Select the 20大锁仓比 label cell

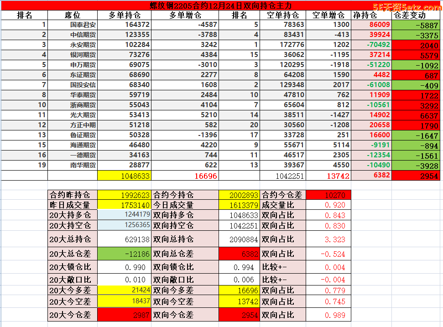point(72,267)
